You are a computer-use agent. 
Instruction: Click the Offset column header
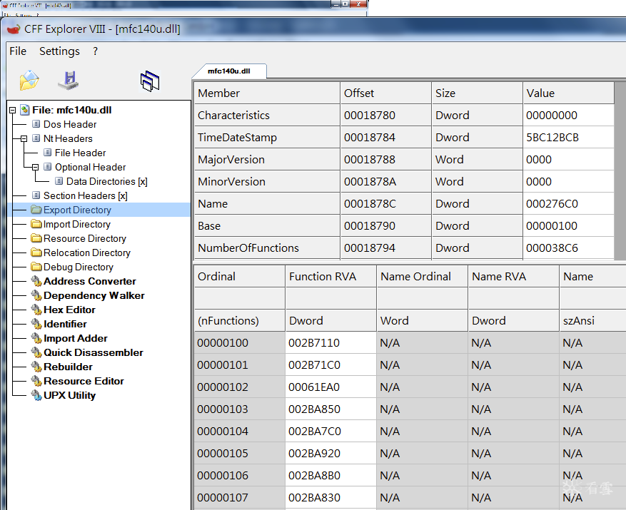pos(385,93)
